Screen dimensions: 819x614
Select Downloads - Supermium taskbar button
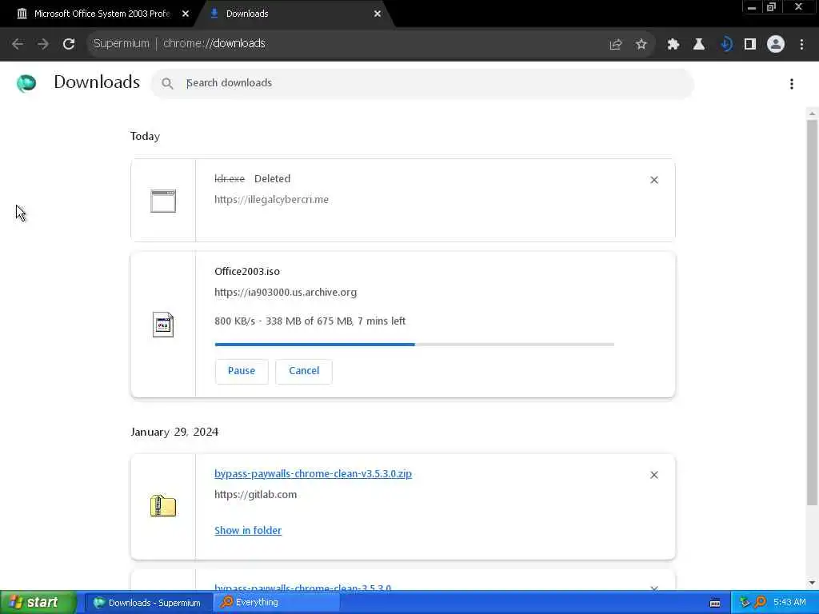(148, 603)
